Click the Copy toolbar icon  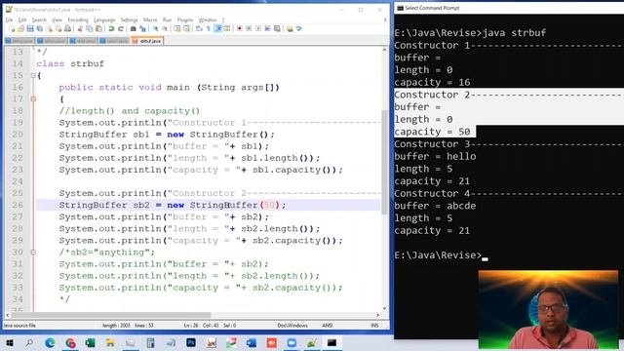(x=90, y=28)
